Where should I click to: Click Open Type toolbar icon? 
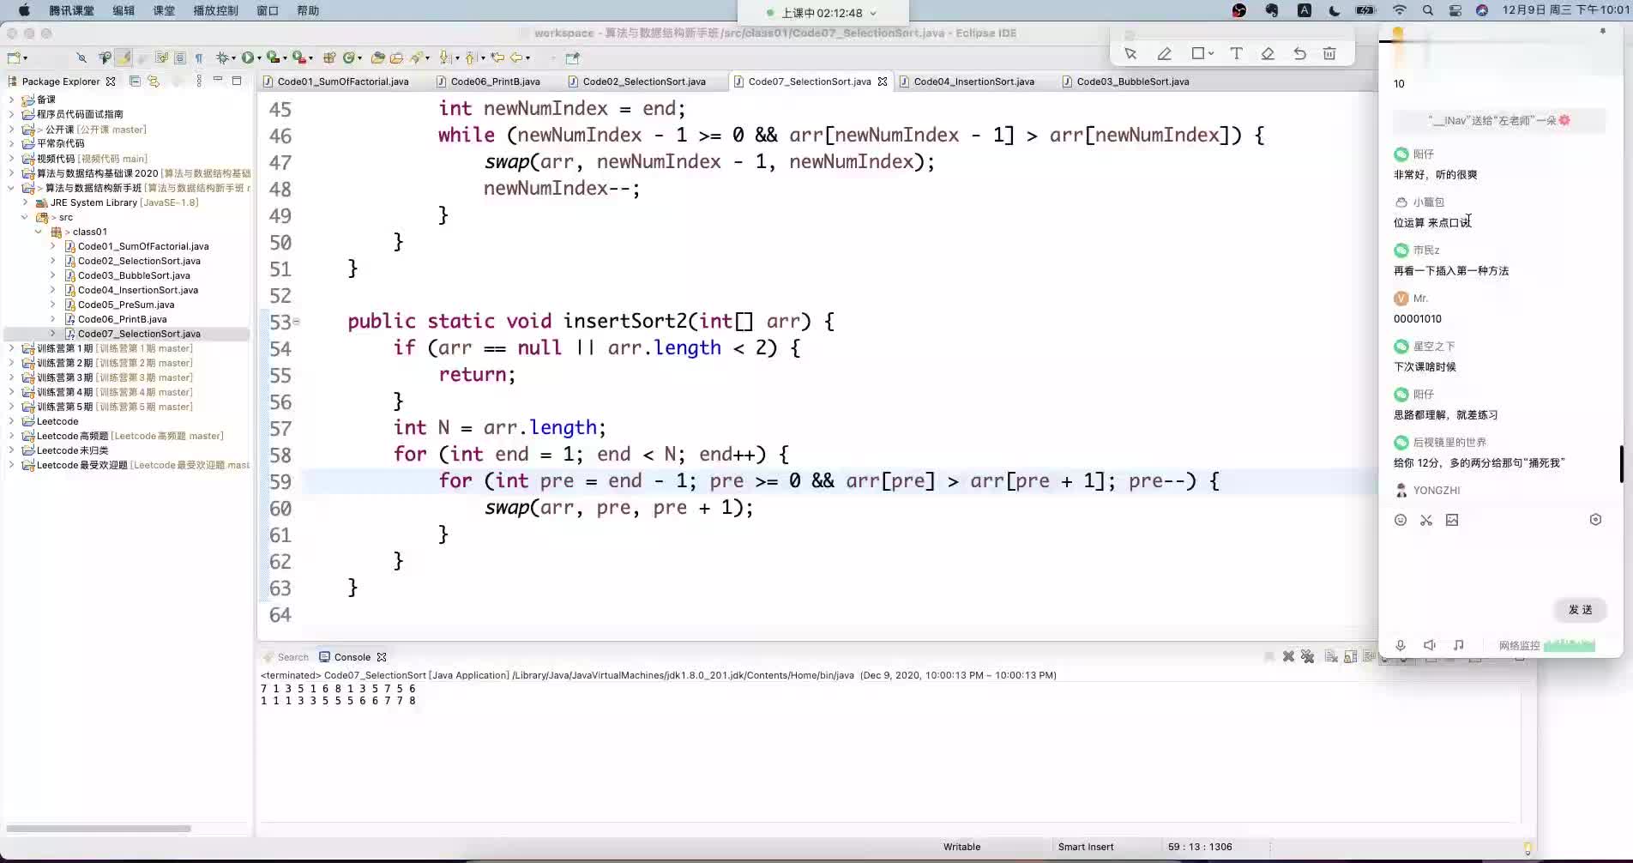377,57
